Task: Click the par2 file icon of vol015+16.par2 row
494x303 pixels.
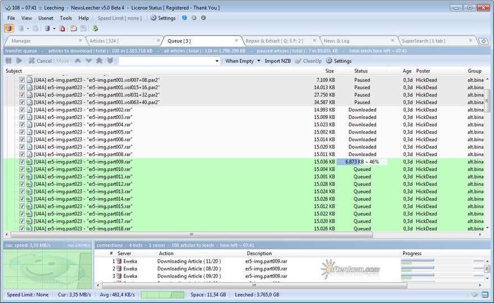Action: click(x=29, y=87)
